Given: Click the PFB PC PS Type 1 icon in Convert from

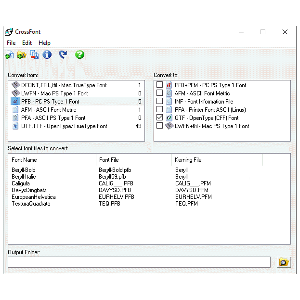Looking at the screenshot, I should (x=15, y=102).
